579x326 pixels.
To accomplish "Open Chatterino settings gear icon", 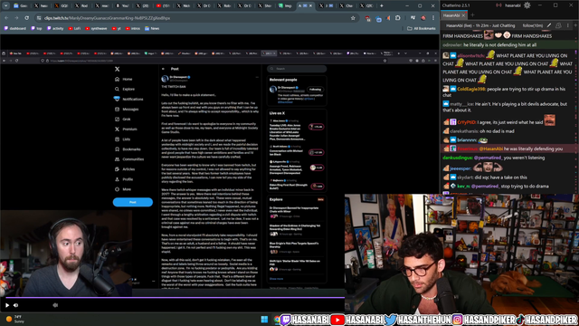I will coord(527,5).
